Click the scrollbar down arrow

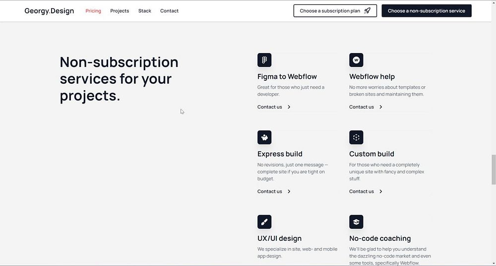click(x=494, y=263)
